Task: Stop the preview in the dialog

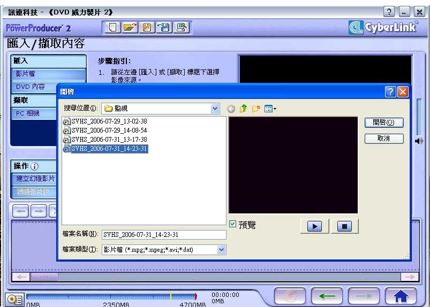Action: [344, 226]
